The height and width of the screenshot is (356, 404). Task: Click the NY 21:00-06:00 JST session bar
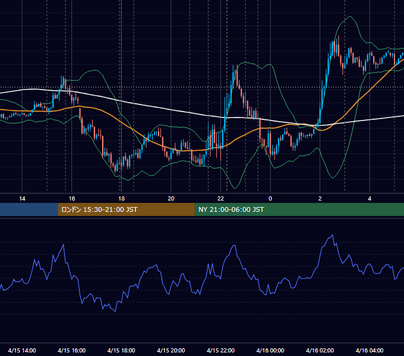tap(299, 209)
